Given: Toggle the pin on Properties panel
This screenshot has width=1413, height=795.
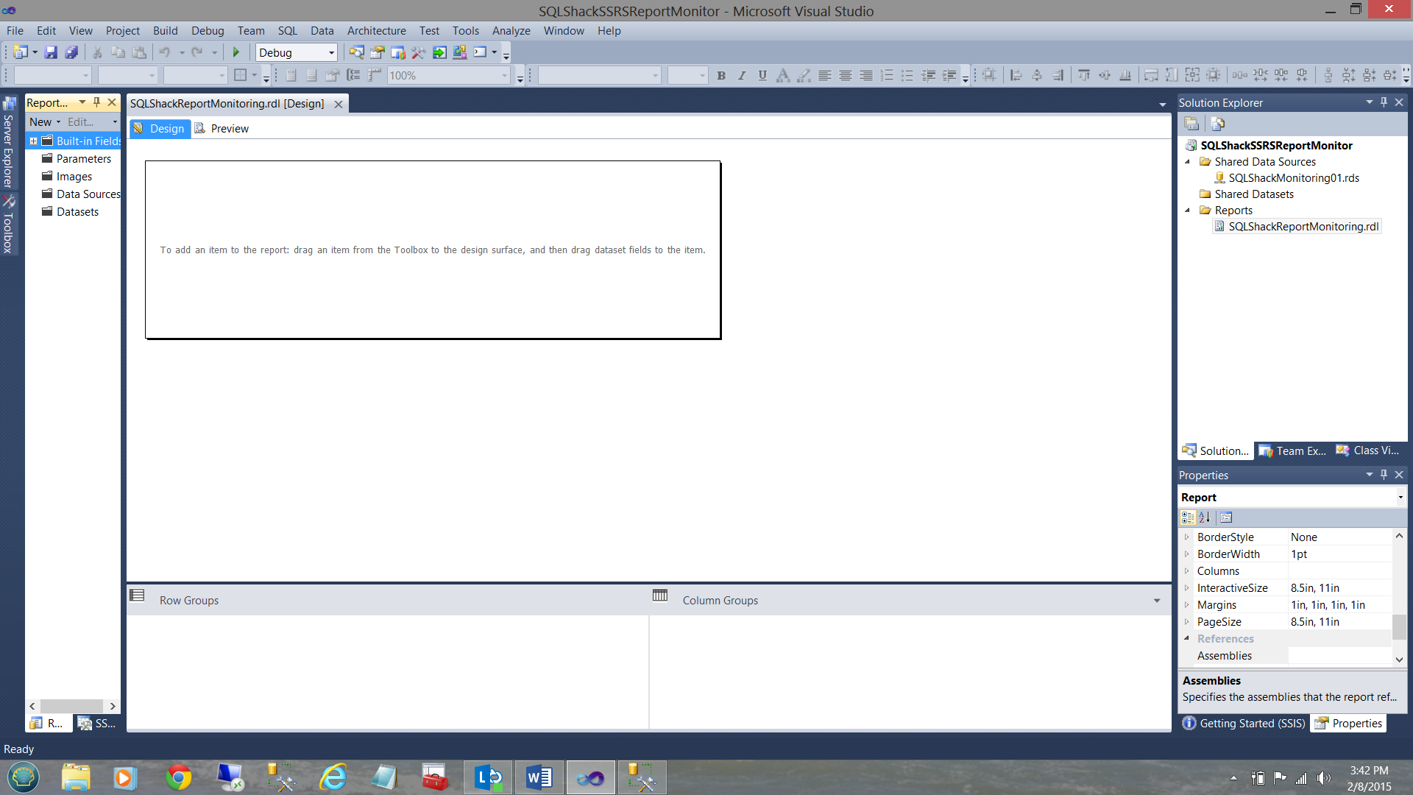Looking at the screenshot, I should tap(1384, 475).
